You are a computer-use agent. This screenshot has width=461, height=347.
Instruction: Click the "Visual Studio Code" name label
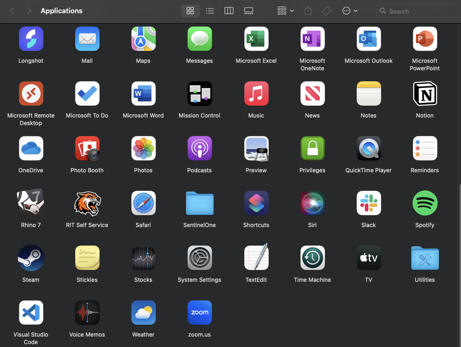click(31, 338)
